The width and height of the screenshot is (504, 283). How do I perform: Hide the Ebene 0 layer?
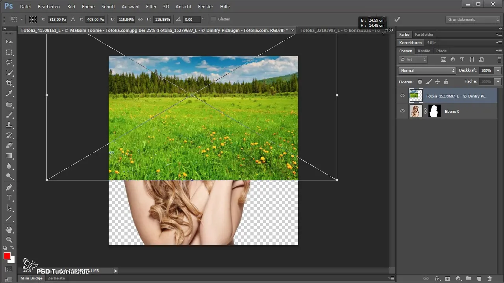point(402,111)
